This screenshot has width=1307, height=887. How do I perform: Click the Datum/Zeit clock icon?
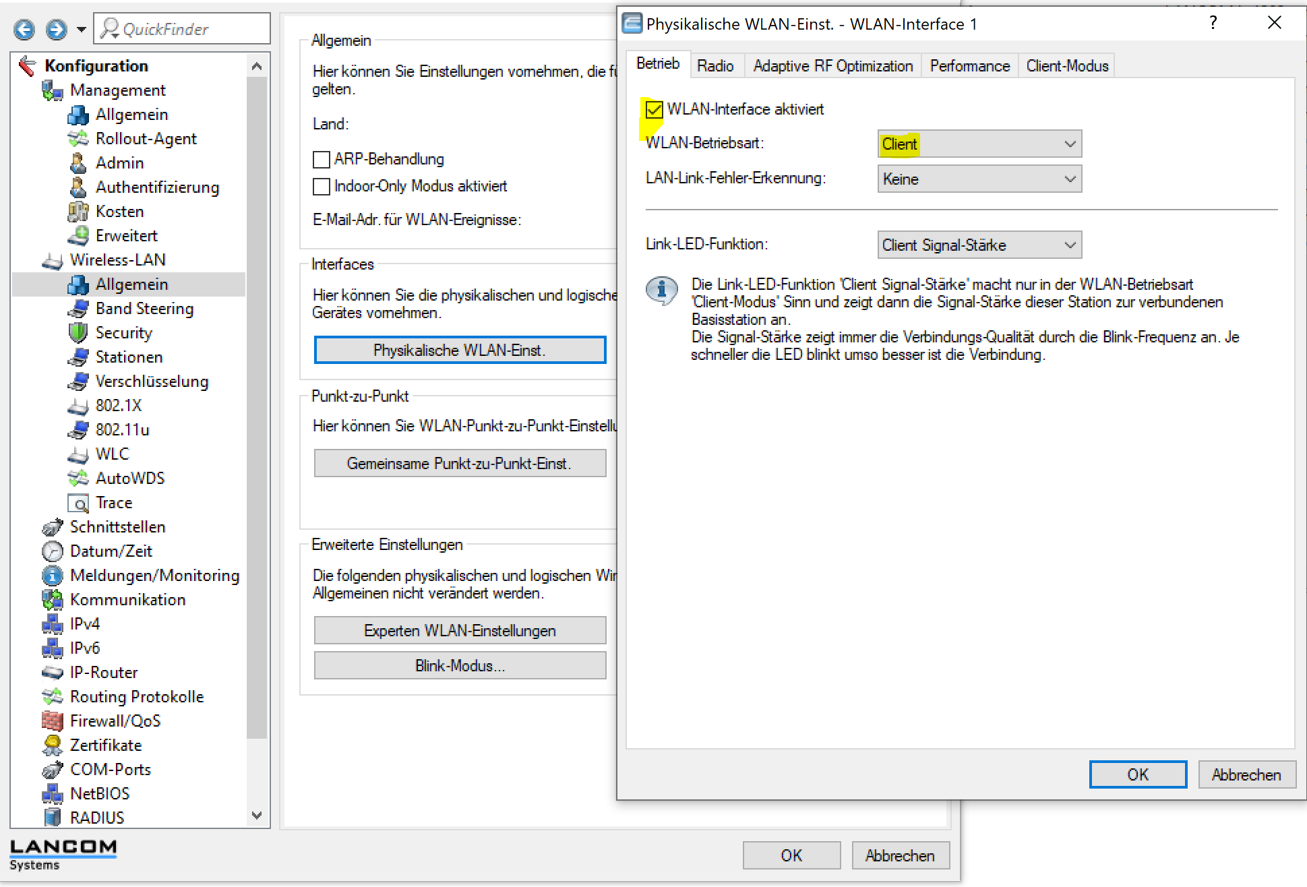[53, 551]
